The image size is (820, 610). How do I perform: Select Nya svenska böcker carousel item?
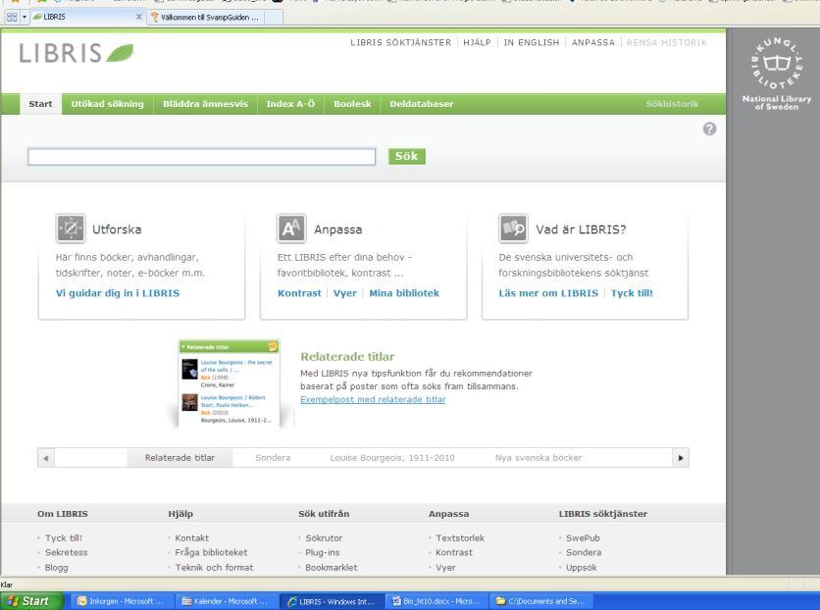[x=538, y=458]
